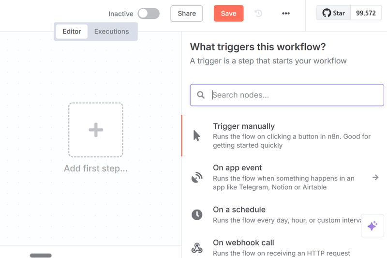387x258 pixels.
Task: Click the Search nodes input field
Action: [295, 95]
